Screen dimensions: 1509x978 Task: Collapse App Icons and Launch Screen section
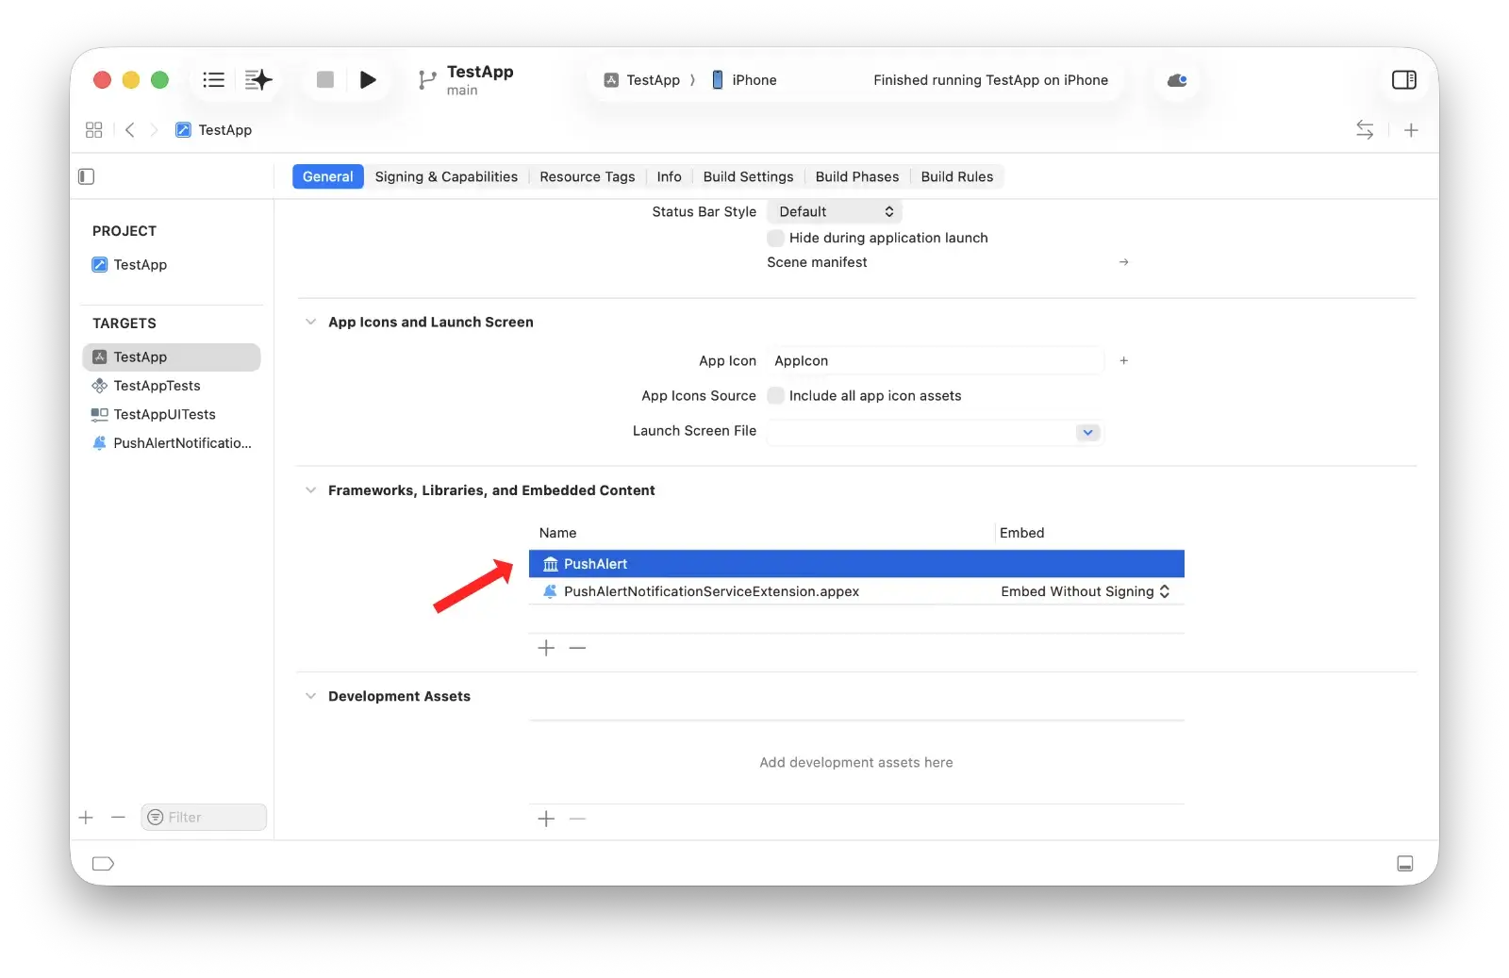[310, 323]
